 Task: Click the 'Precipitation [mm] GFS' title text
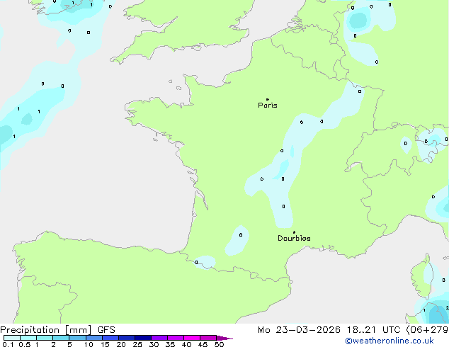tap(57, 330)
